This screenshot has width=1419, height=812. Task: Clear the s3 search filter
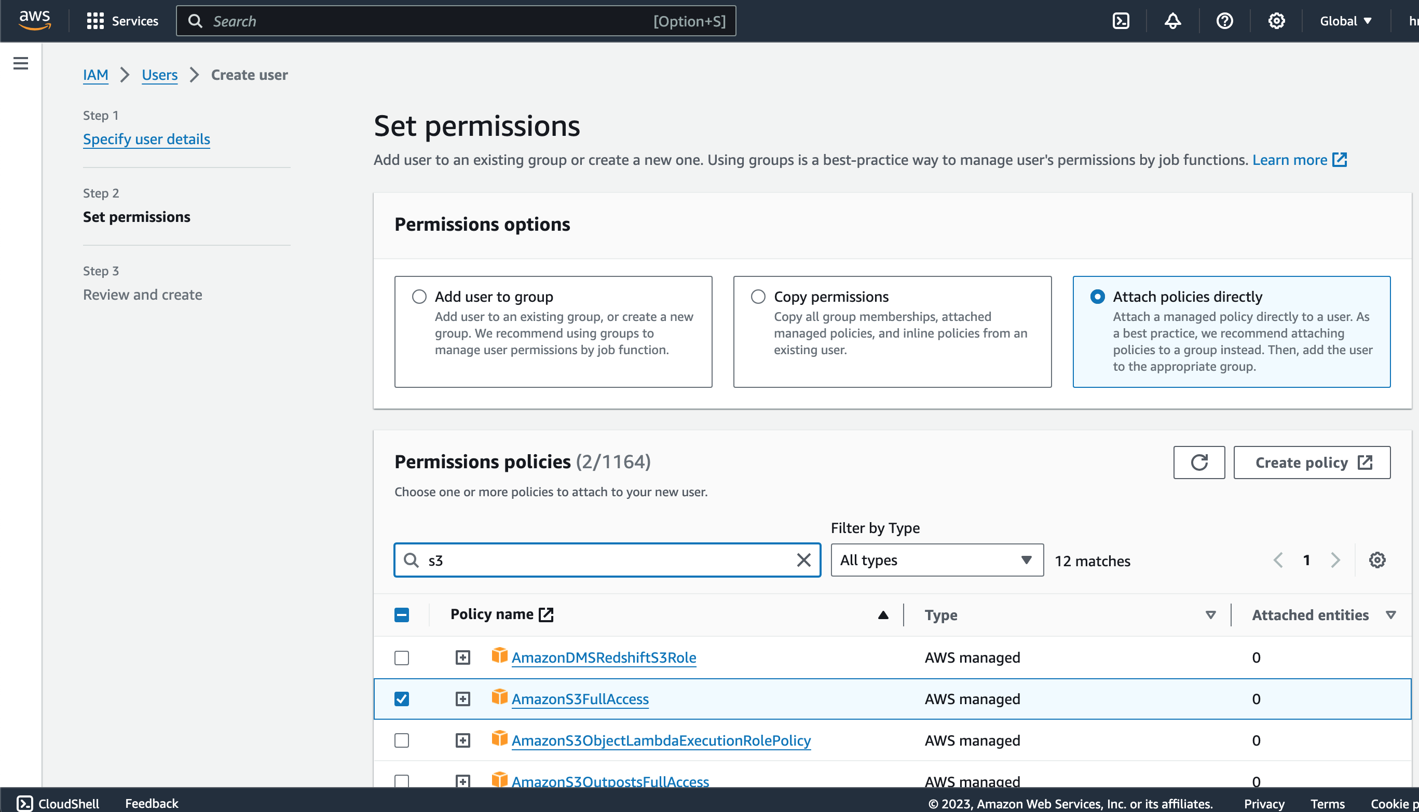pyautogui.click(x=803, y=560)
